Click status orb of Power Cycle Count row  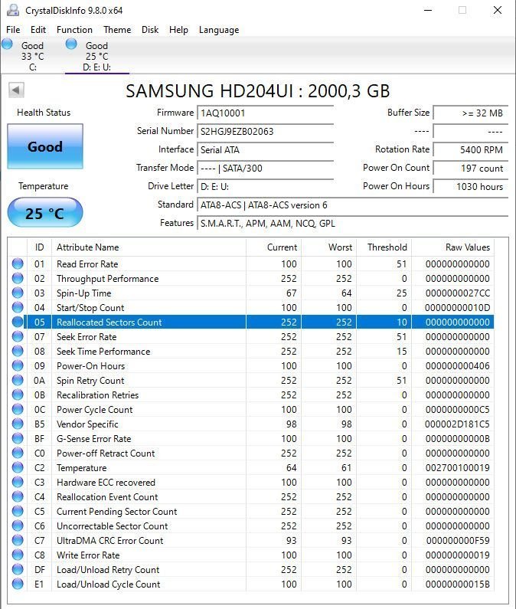pyautogui.click(x=18, y=409)
